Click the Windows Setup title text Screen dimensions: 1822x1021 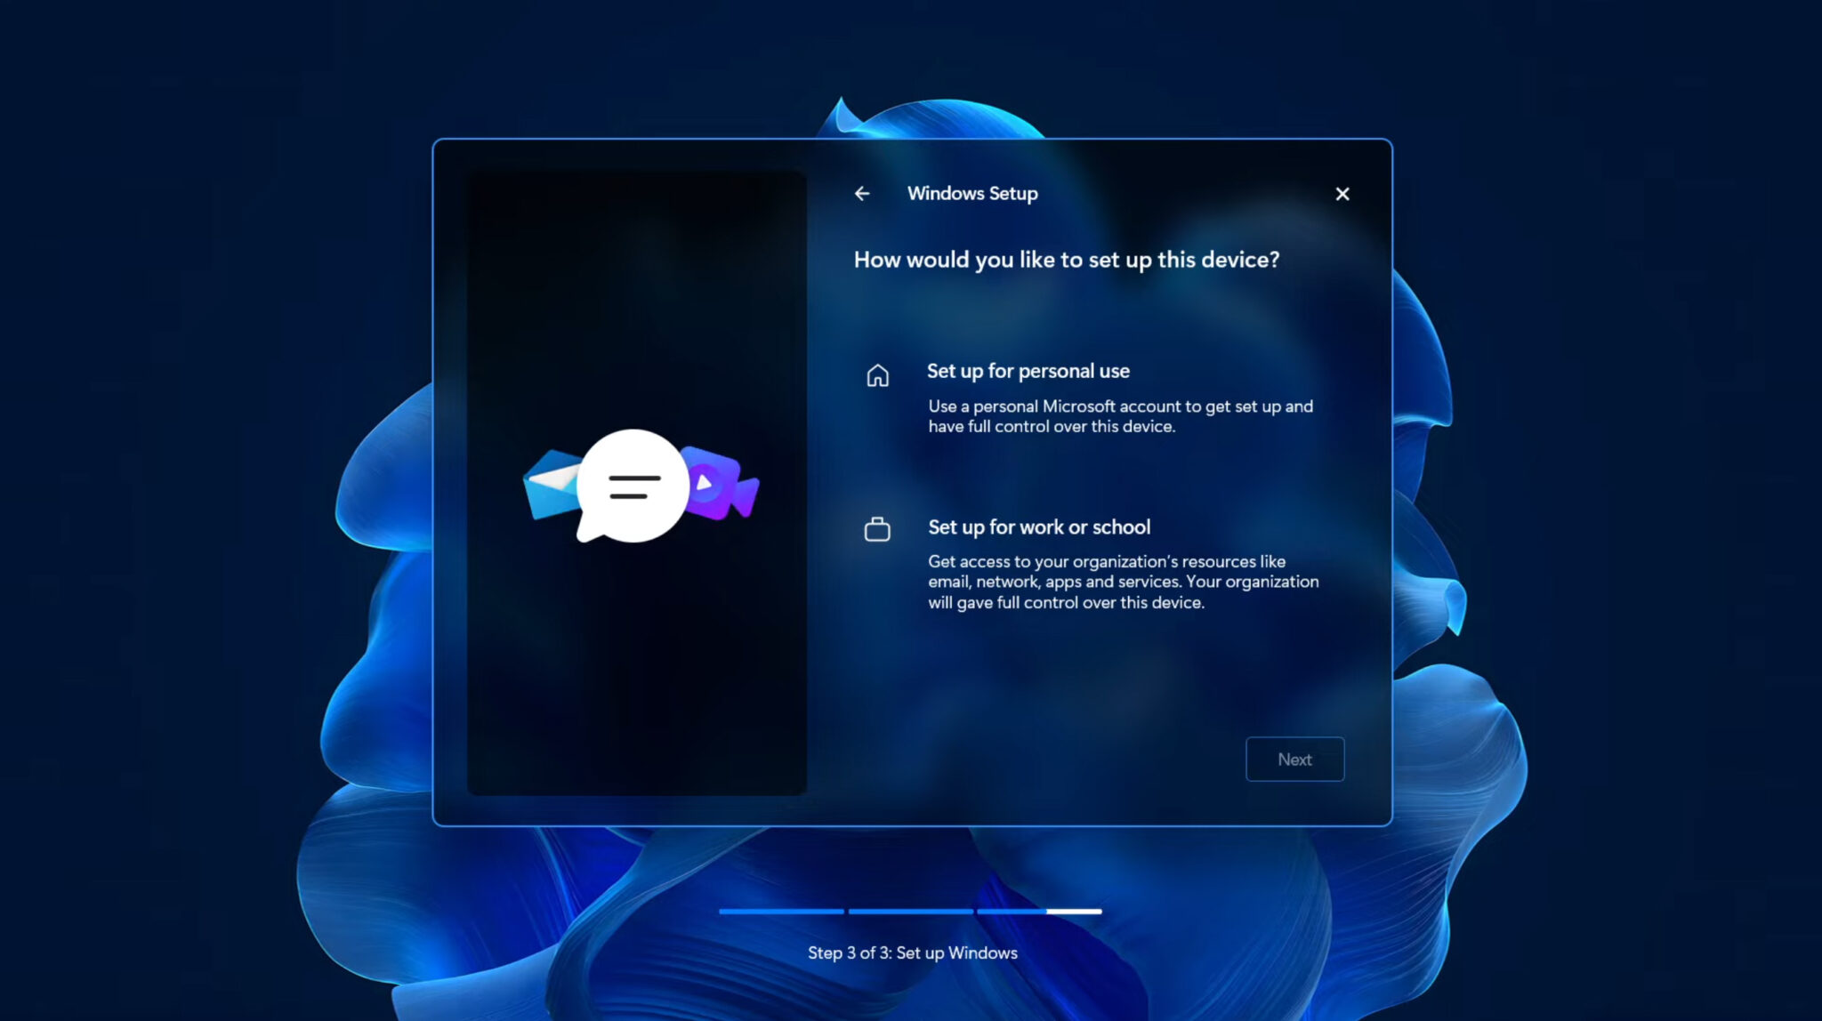[971, 193]
